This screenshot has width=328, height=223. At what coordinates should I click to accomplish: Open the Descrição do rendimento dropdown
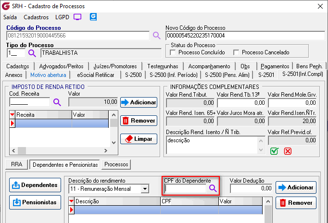[x=145, y=189]
